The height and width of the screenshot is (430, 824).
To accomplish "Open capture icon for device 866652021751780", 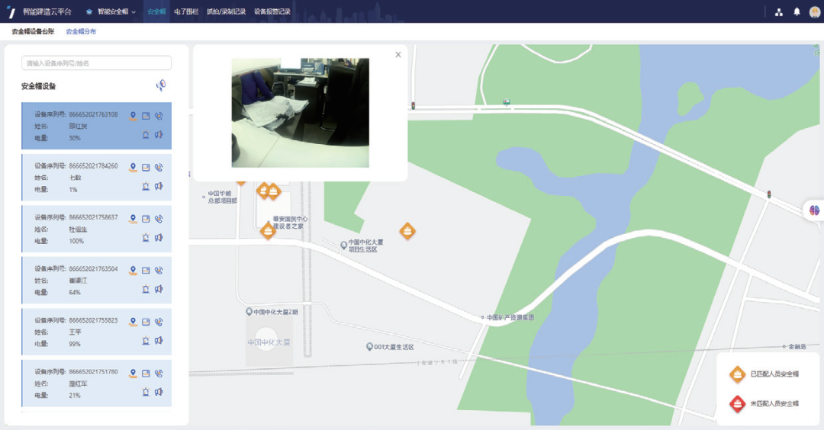I will (146, 374).
